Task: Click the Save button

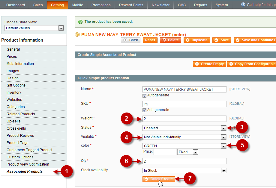Action: click(222, 40)
